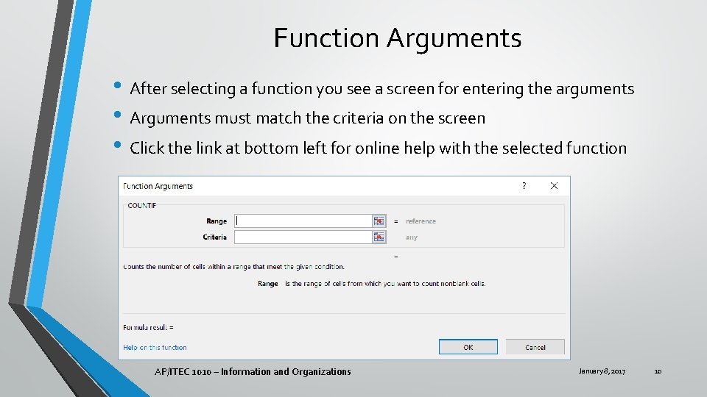Click the bold Criteria label

point(214,237)
